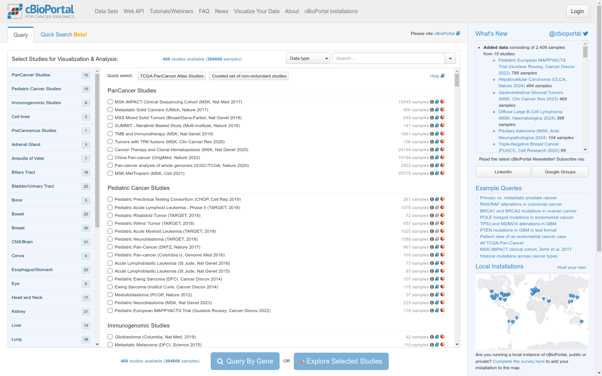Click Explore Selected Studies button
Image resolution: width=602 pixels, height=376 pixels.
tap(341, 361)
